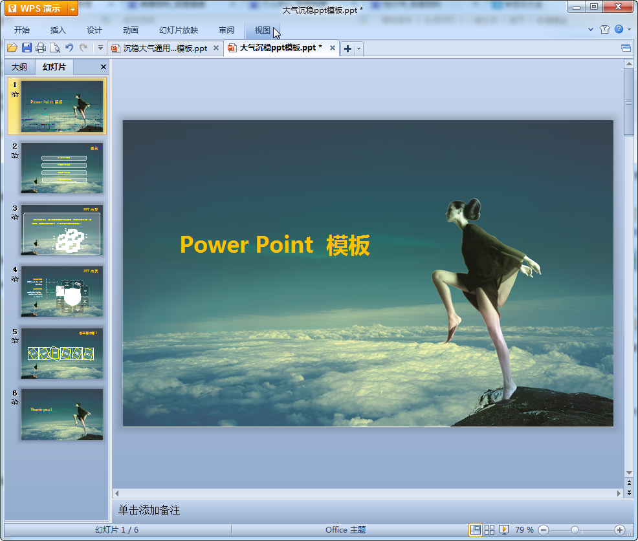The width and height of the screenshot is (638, 541).
Task: Save the presentation with the floppy disk icon
Action: 27,48
